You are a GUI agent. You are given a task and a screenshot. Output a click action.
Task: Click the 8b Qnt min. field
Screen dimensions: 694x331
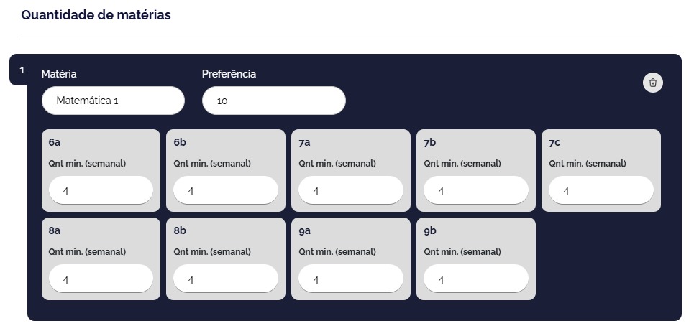(x=226, y=279)
